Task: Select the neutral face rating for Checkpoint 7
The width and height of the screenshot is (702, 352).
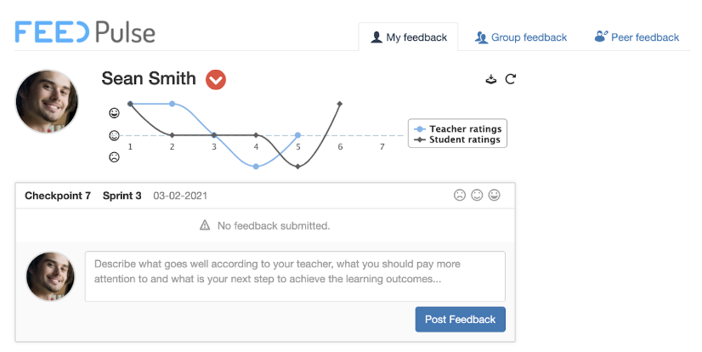Action: (477, 195)
